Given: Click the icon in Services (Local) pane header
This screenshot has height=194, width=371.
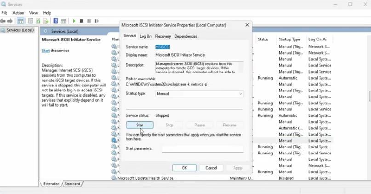Looking at the screenshot, I should click(46, 31).
